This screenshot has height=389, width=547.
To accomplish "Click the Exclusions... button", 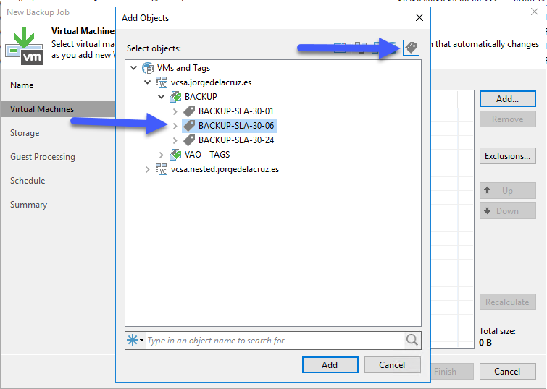I will click(x=508, y=156).
